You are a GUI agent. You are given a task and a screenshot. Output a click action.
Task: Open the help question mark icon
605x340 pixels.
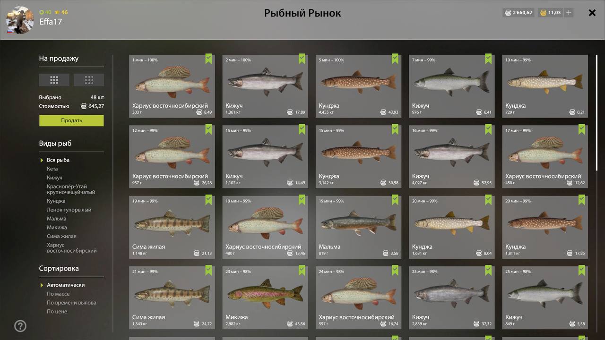[20, 326]
